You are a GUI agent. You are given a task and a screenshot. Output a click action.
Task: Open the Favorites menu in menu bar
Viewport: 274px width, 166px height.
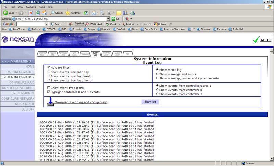[31, 7]
